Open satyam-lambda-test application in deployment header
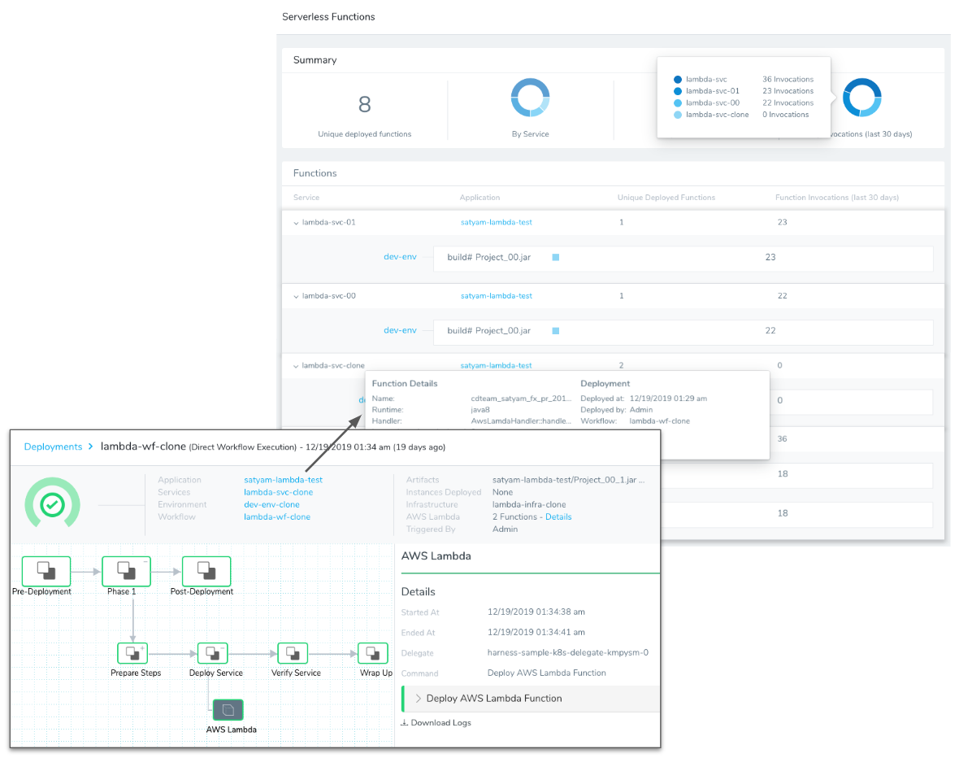 [283, 479]
